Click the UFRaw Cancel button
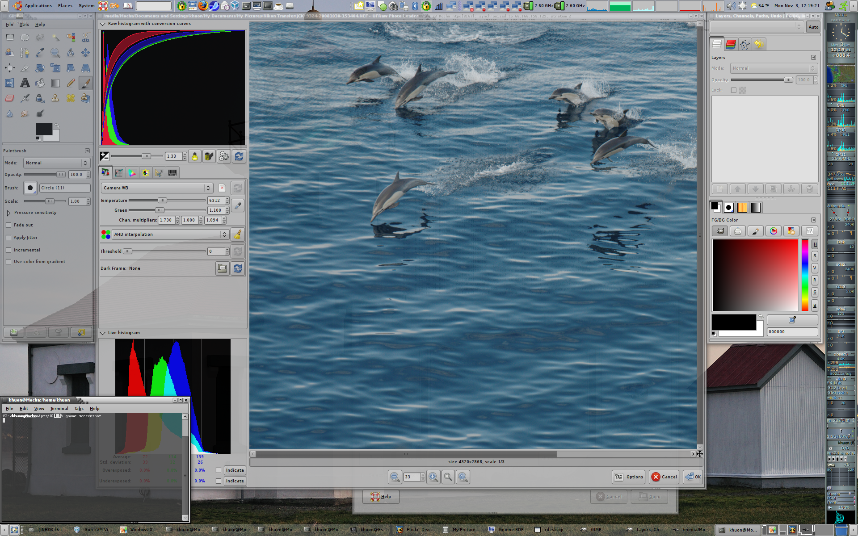The height and width of the screenshot is (536, 858). coord(665,477)
